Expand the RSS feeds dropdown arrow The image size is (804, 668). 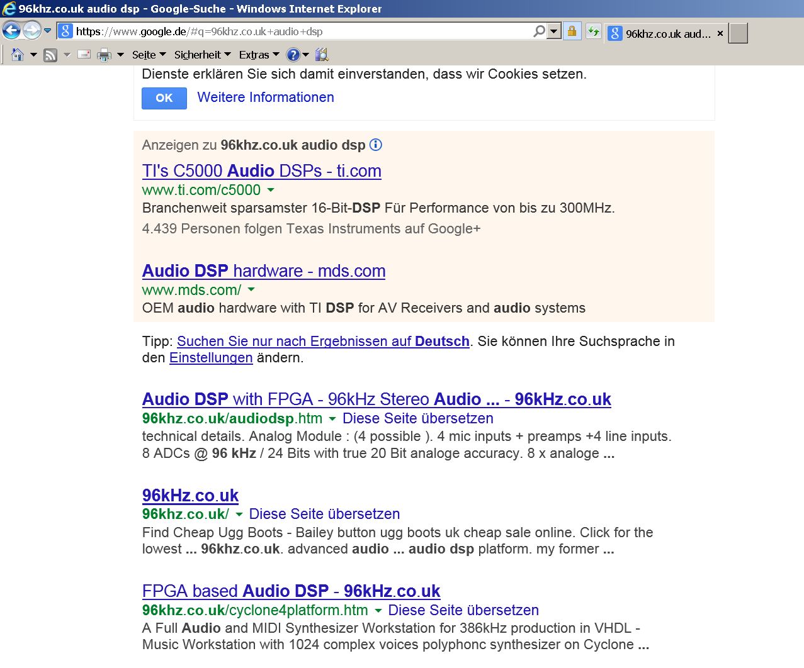pos(67,55)
